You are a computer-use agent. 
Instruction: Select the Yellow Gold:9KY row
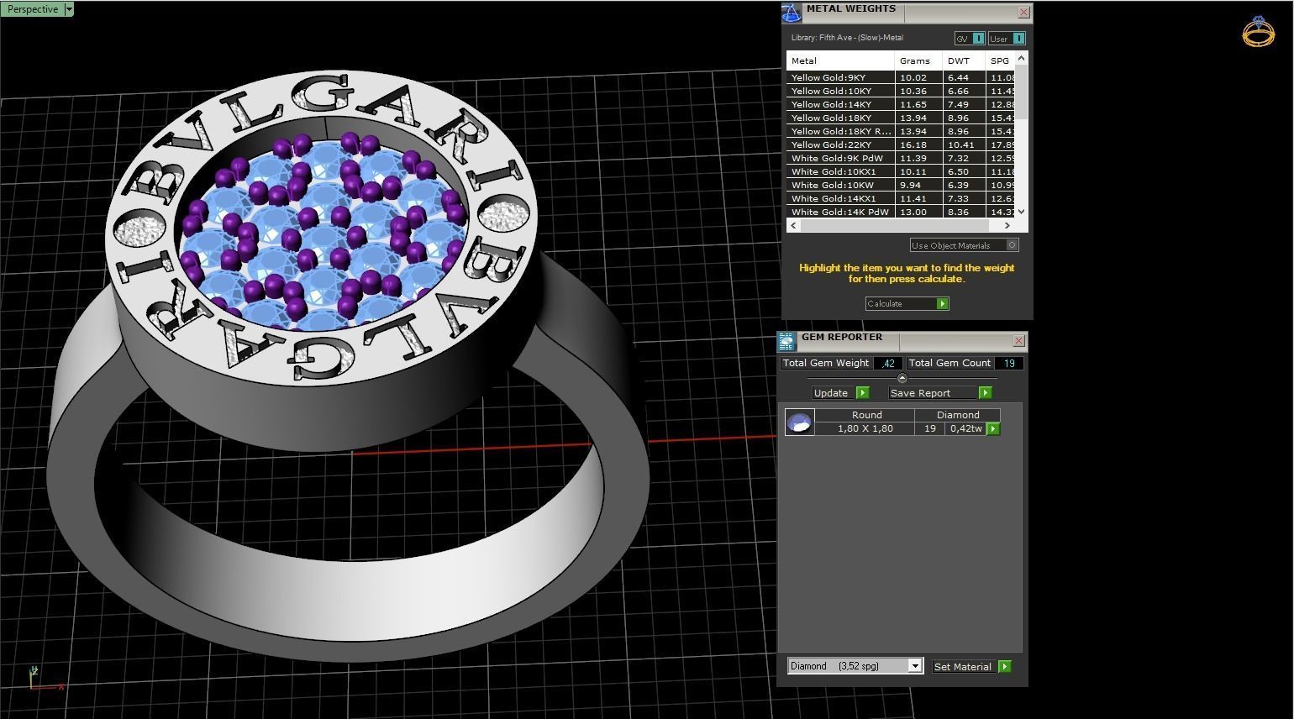pos(901,77)
